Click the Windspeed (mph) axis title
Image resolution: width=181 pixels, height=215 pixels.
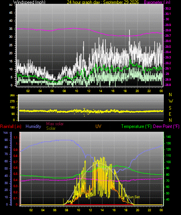pos(29,2)
